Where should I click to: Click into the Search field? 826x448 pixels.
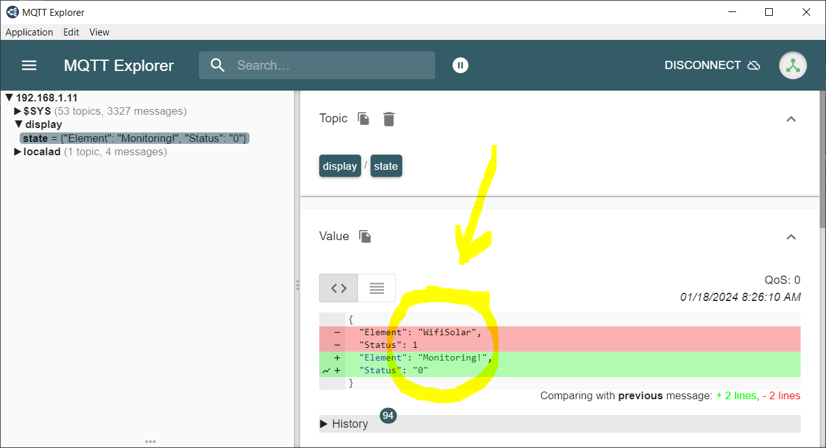(317, 65)
